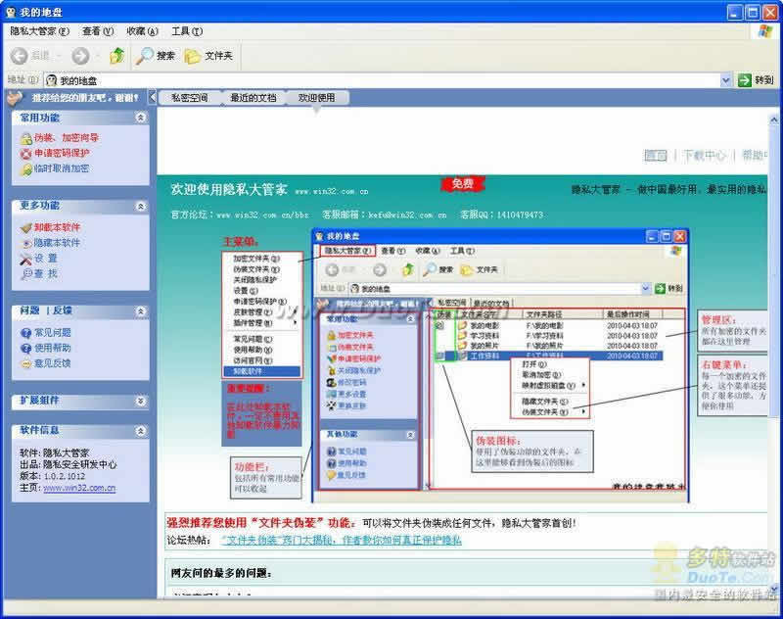Click the 推荐给您的朋友吧 banner text

coord(85,98)
